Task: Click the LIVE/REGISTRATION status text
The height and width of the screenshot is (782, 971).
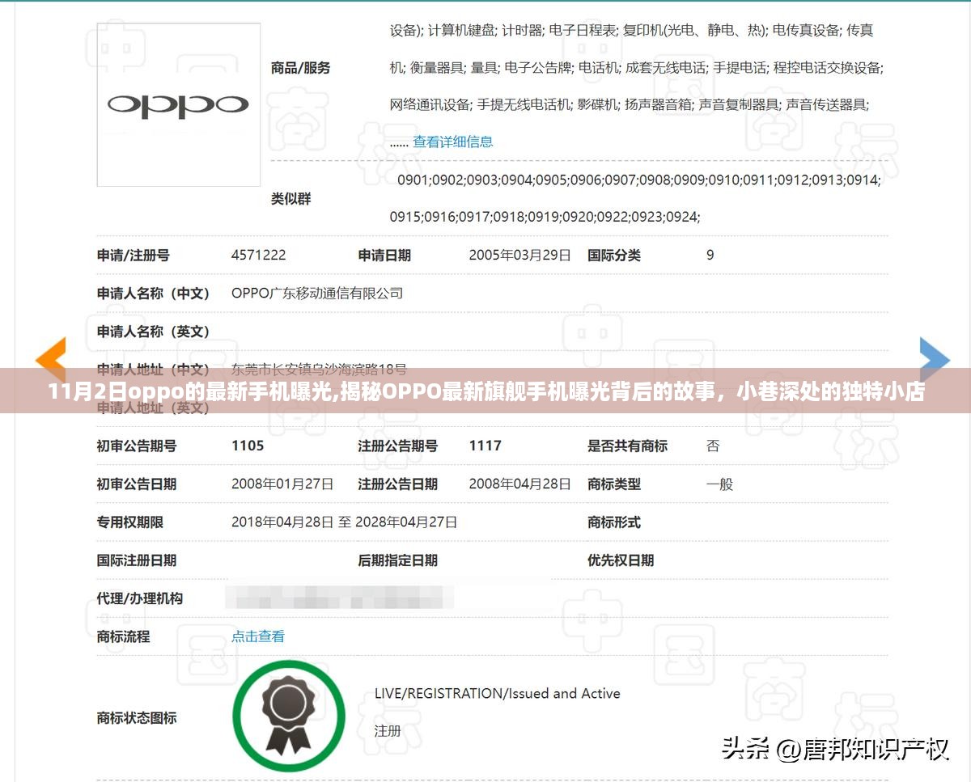Action: click(497, 693)
